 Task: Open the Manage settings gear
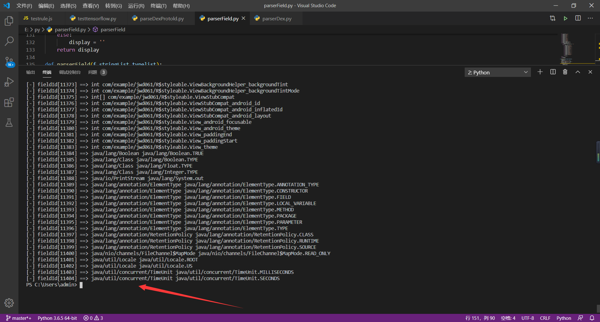pos(9,303)
